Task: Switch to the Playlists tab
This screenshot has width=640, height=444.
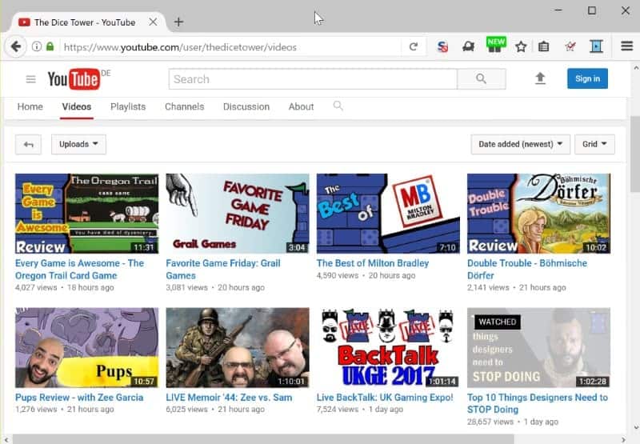Action: [x=128, y=107]
